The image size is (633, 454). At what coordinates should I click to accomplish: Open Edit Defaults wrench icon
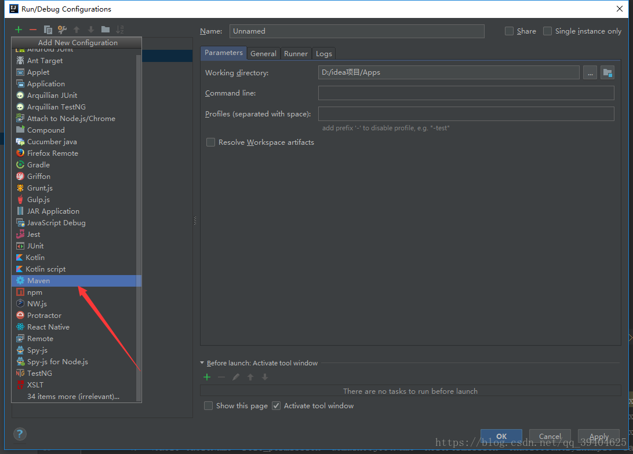pyautogui.click(x=62, y=30)
